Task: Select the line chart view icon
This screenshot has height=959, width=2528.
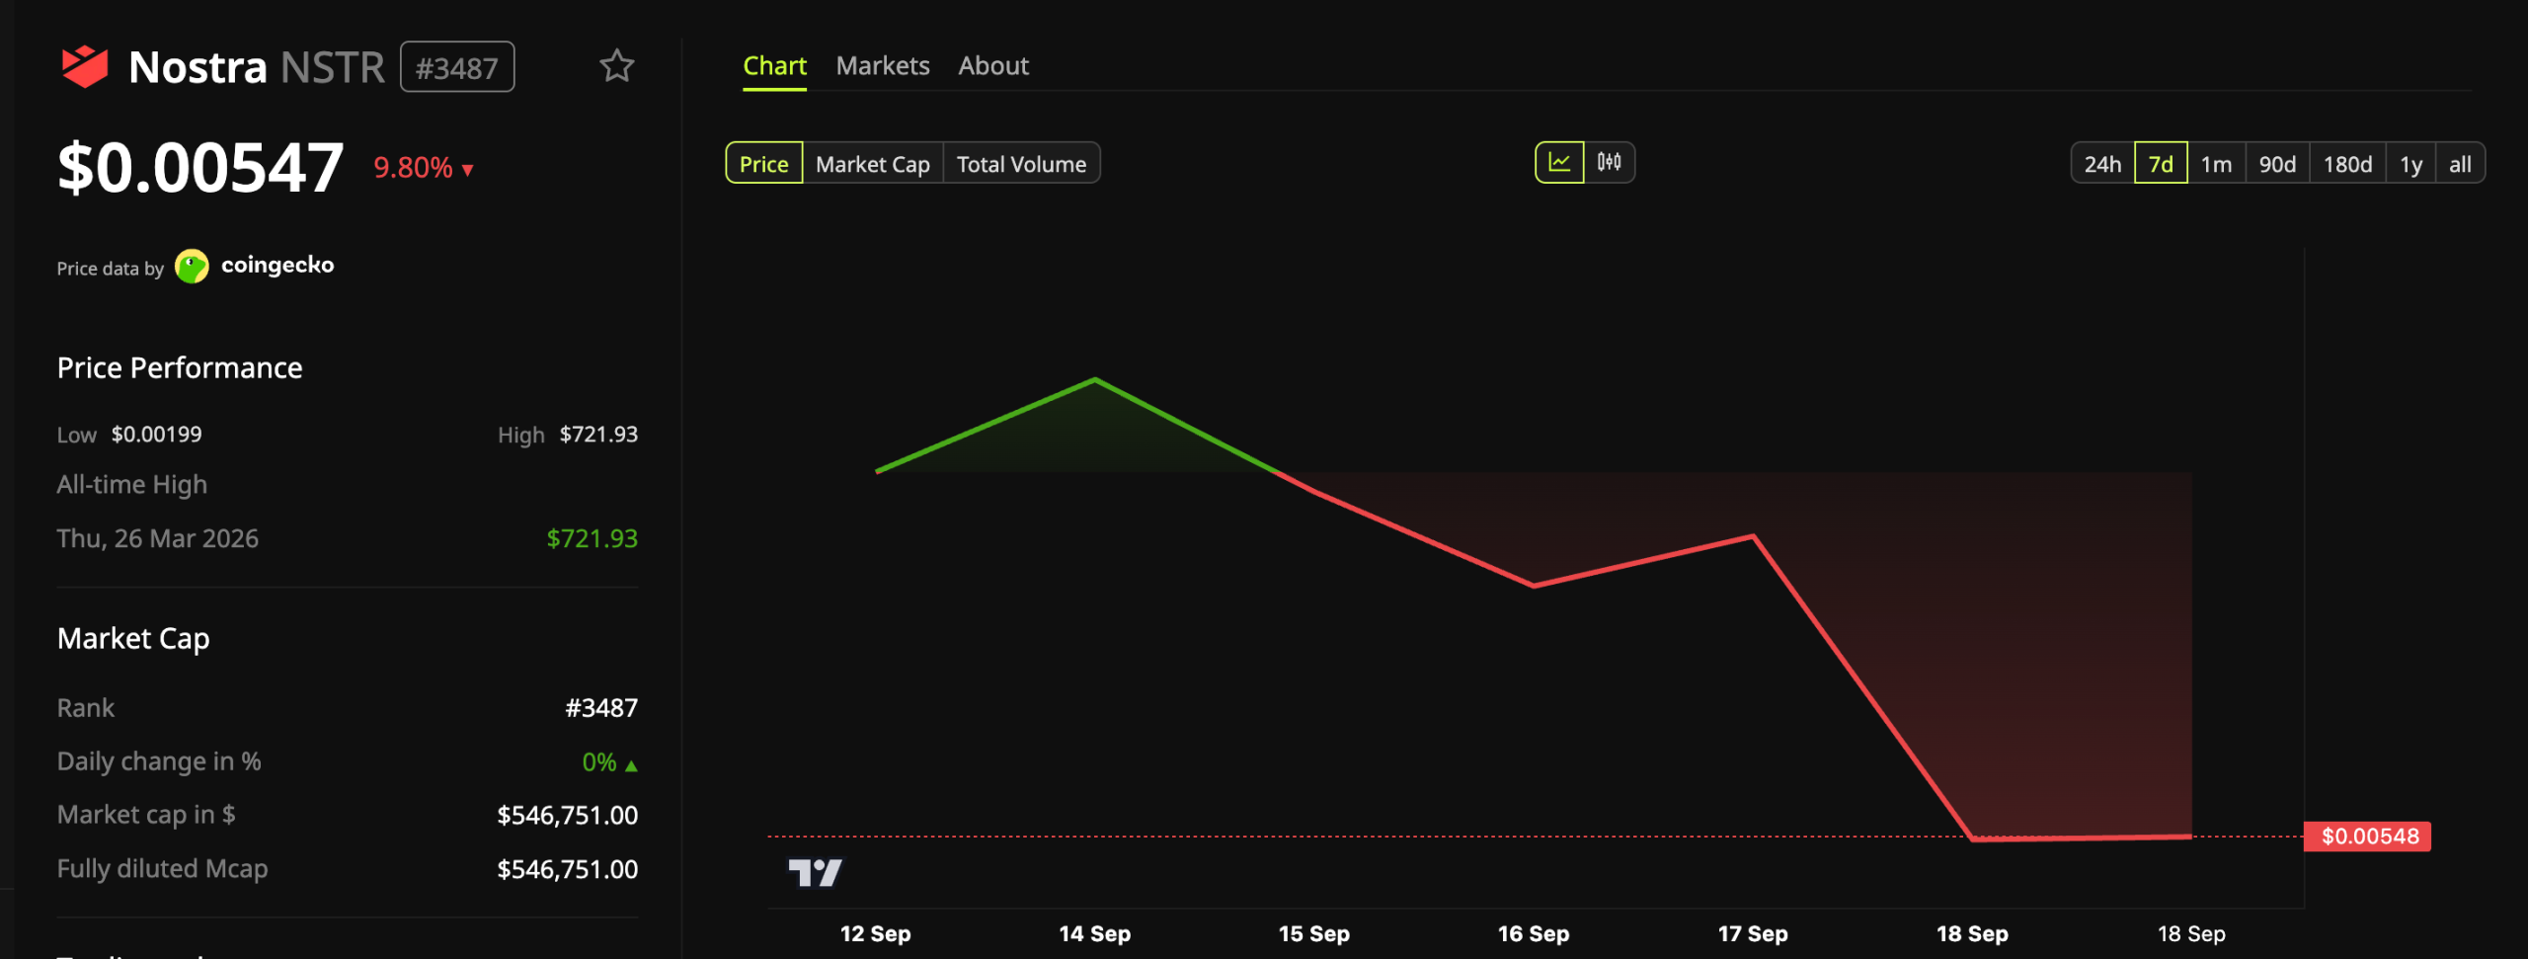Action: tap(1559, 163)
